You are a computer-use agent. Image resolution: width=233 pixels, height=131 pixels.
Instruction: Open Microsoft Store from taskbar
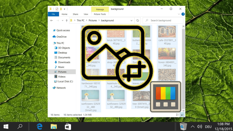click(x=68, y=126)
